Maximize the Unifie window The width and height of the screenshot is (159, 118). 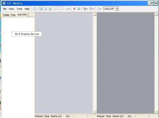pos(152,3)
